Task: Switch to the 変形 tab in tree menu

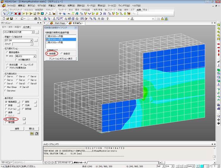Action: coord(11,27)
